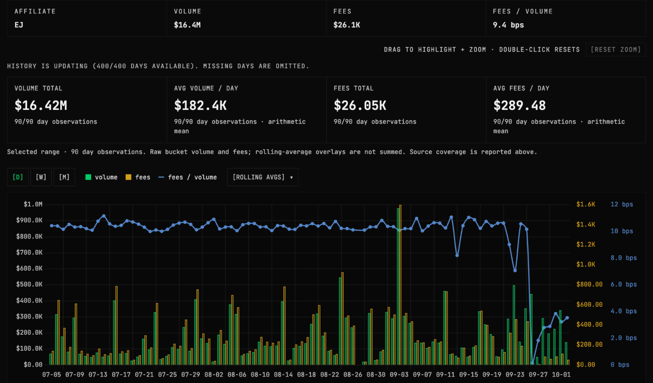653x383 pixels.
Task: Switch to the daily [D] bucket view
Action: click(x=18, y=177)
